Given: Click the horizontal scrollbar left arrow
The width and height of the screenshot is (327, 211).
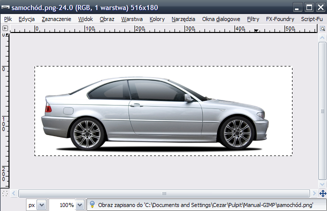Looking at the screenshot, I should (x=14, y=193).
